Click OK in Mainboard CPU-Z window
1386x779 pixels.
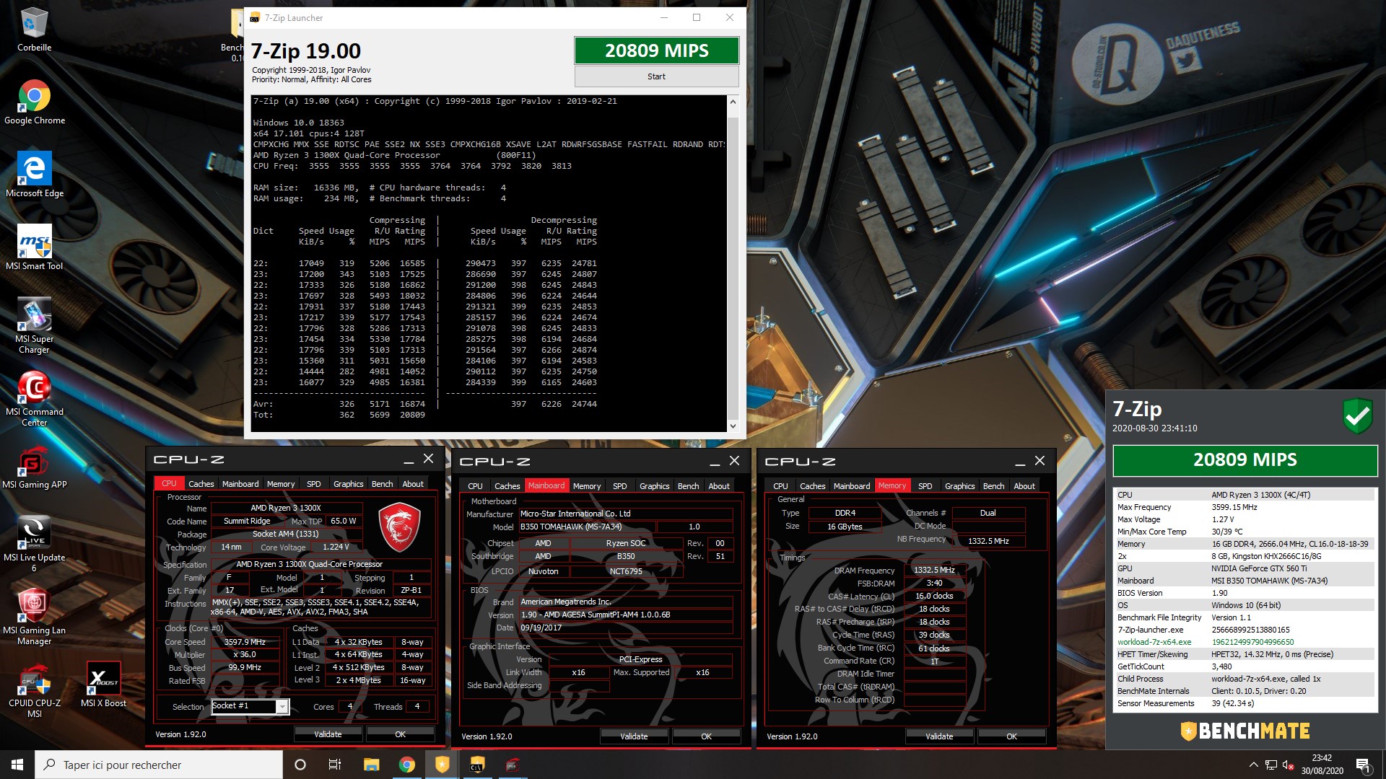click(706, 736)
